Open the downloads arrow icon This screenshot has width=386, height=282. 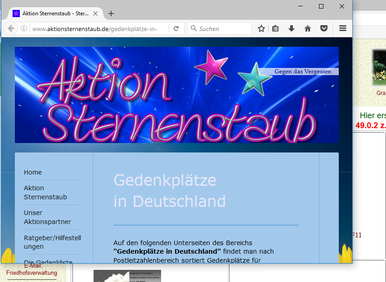click(x=292, y=28)
